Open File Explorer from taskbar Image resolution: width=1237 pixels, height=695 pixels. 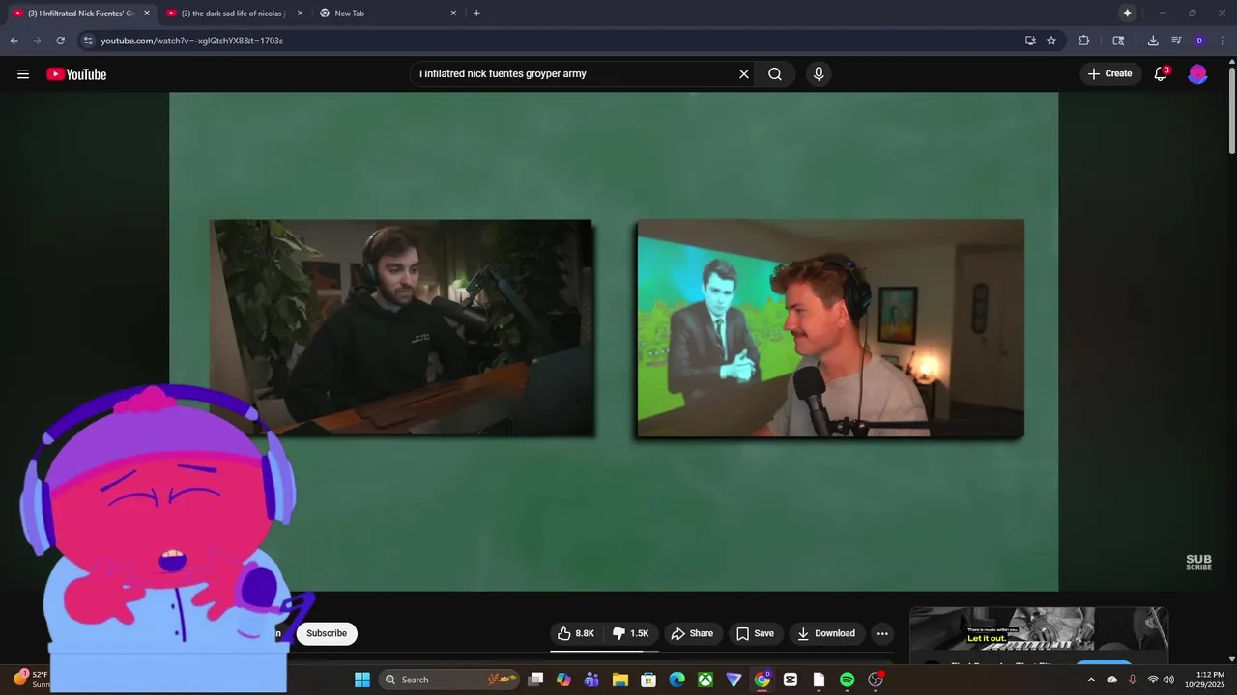click(x=620, y=680)
